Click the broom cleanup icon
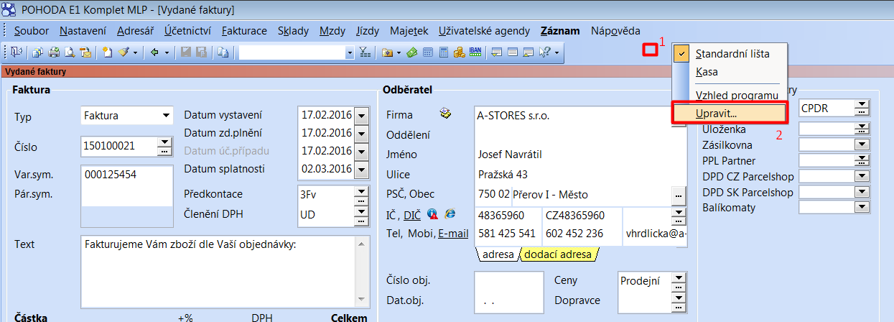 [124, 52]
